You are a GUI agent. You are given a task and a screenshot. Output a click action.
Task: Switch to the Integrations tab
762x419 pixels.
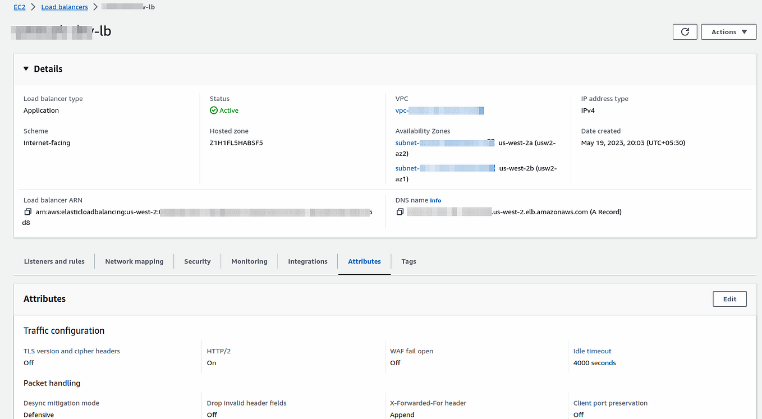point(307,261)
